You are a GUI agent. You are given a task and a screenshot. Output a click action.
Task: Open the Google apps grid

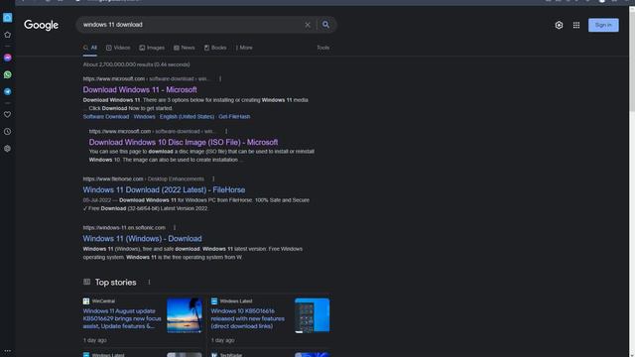pyautogui.click(x=576, y=25)
